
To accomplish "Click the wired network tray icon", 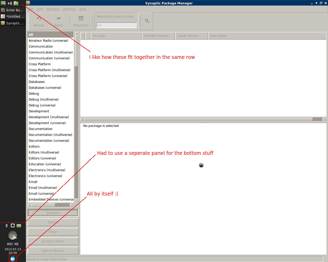I will click(13, 225).
